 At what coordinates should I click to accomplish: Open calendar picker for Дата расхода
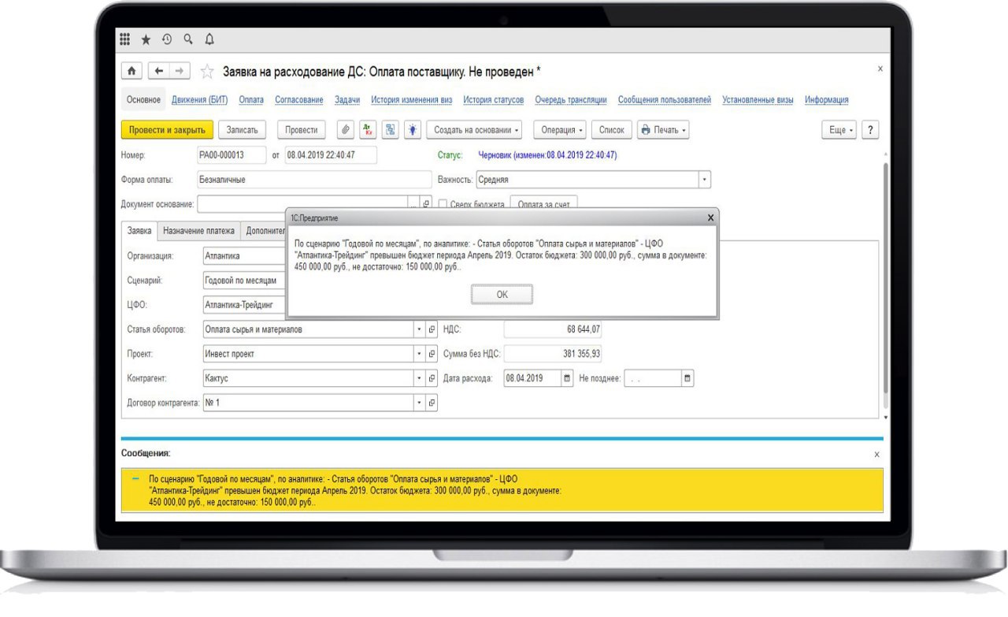pyautogui.click(x=567, y=378)
